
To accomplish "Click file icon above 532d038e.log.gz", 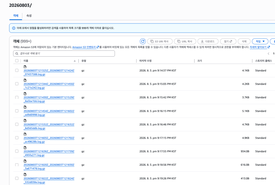I will click(25, 174).
